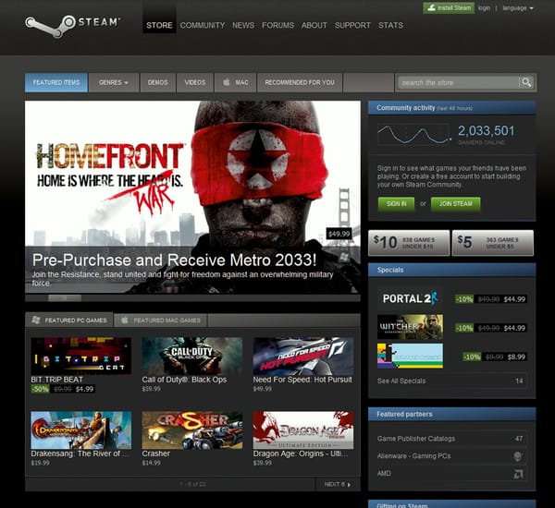
Task: Go to the News section
Action: pos(243,25)
